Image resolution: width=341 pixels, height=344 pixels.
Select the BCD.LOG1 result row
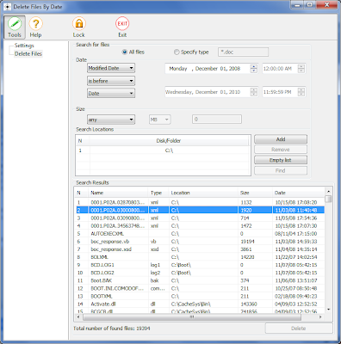(201, 265)
